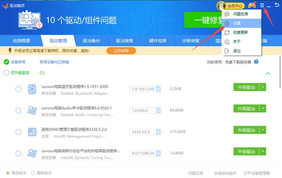The width and height of the screenshot is (282, 178).
Task: Click the orange 立即抢购 button
Action: tap(121, 51)
